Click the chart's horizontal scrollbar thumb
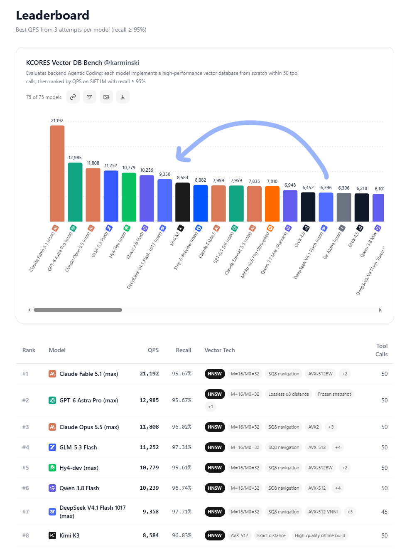The height and width of the screenshot is (550, 412). [x=78, y=310]
